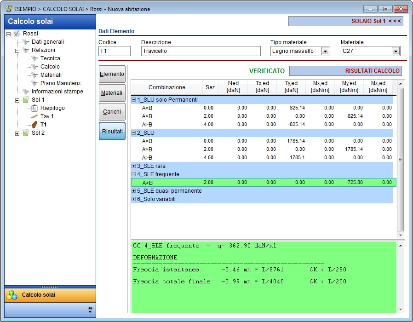This screenshot has height=322, width=413.
Task: Click the Dati generali tree icon
Action: point(26,42)
